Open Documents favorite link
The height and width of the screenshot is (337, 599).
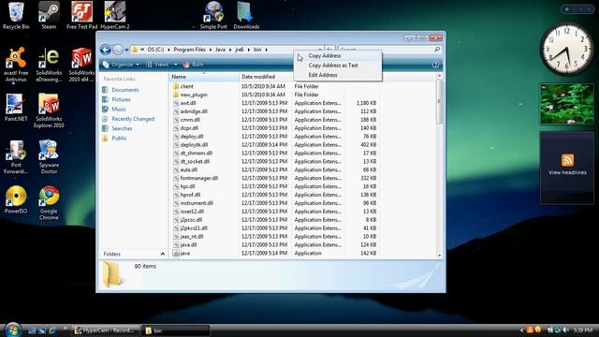(x=124, y=90)
